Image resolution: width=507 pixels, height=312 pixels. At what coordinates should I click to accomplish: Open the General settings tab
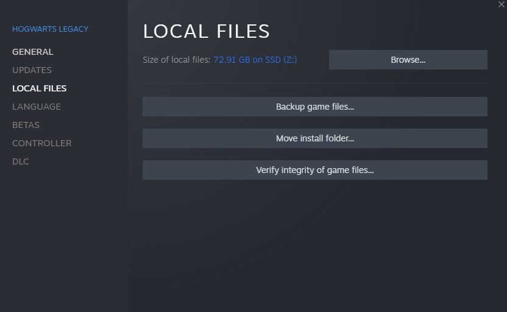tap(33, 52)
